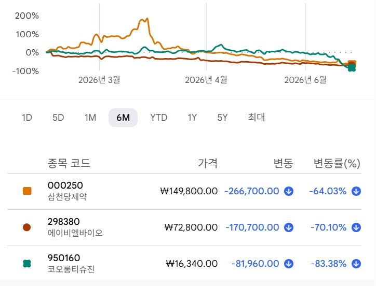376x286 pixels.
Task: Select the 1Y time range tab
Action: click(192, 118)
